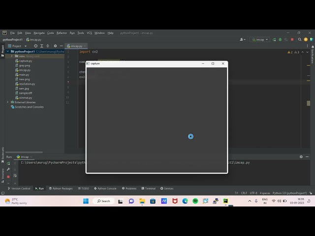The height and width of the screenshot is (236, 315).
Task: Select Scratches and Consoles
Action: tap(29, 107)
